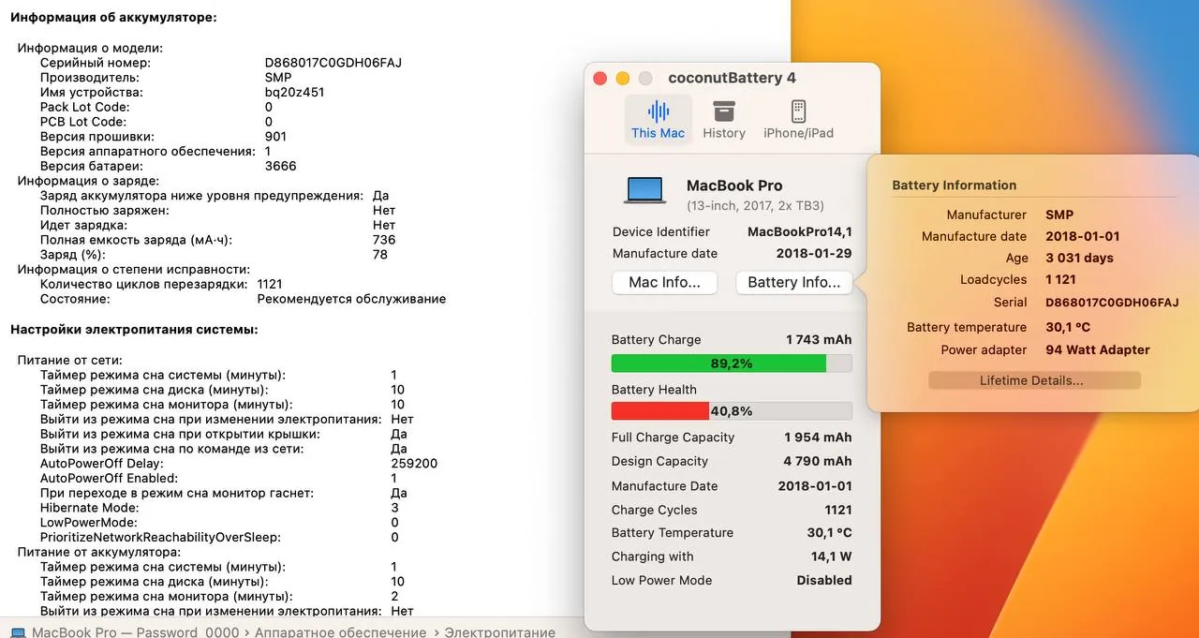Image resolution: width=1199 pixels, height=638 pixels.
Task: Click the Battery Charge 1 743 mAh value
Action: tap(819, 339)
